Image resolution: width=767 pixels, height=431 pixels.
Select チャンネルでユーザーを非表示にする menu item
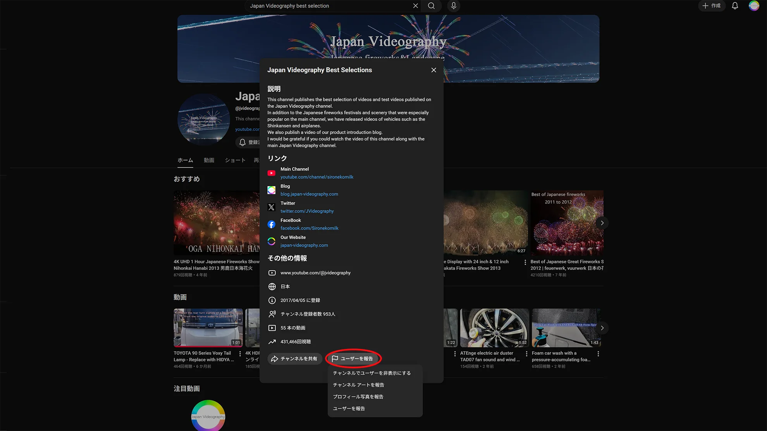pos(375,373)
